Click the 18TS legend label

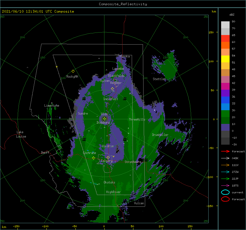235,186
